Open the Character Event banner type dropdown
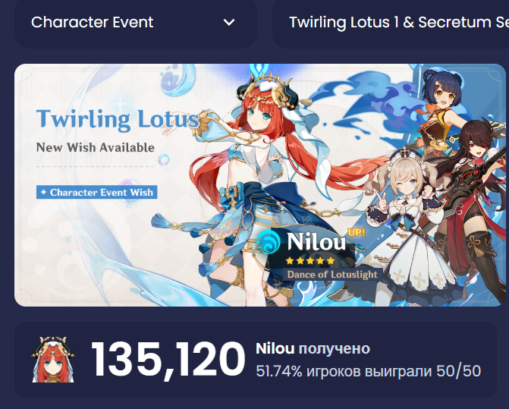 (x=136, y=23)
